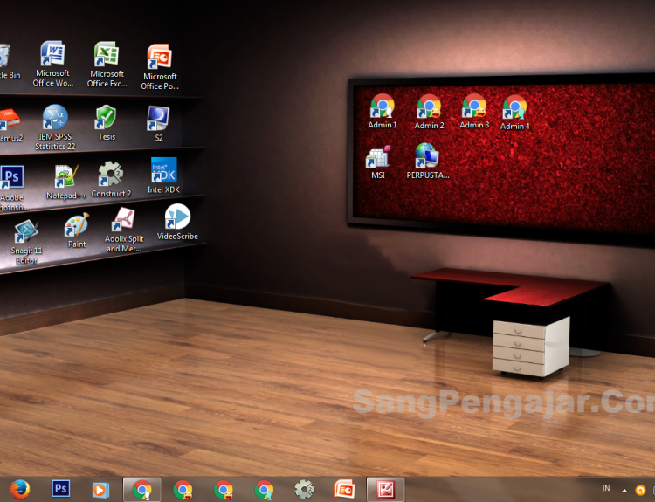Click the Tesis shortcut with green shield
The image size is (655, 502).
pyautogui.click(x=106, y=122)
